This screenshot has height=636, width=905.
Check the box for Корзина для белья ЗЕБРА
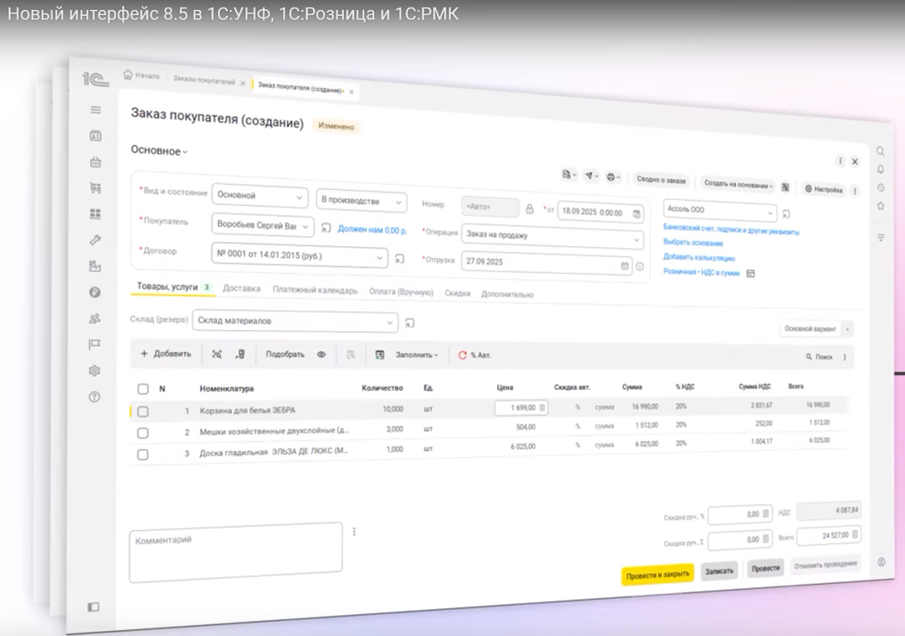click(x=143, y=411)
